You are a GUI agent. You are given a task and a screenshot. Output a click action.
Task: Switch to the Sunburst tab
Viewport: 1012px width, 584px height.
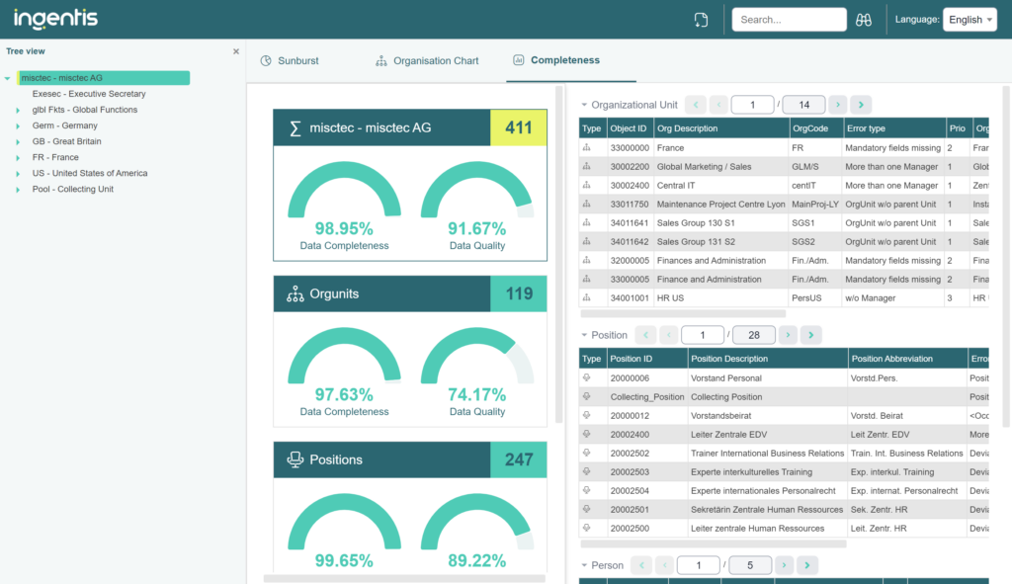(x=290, y=61)
